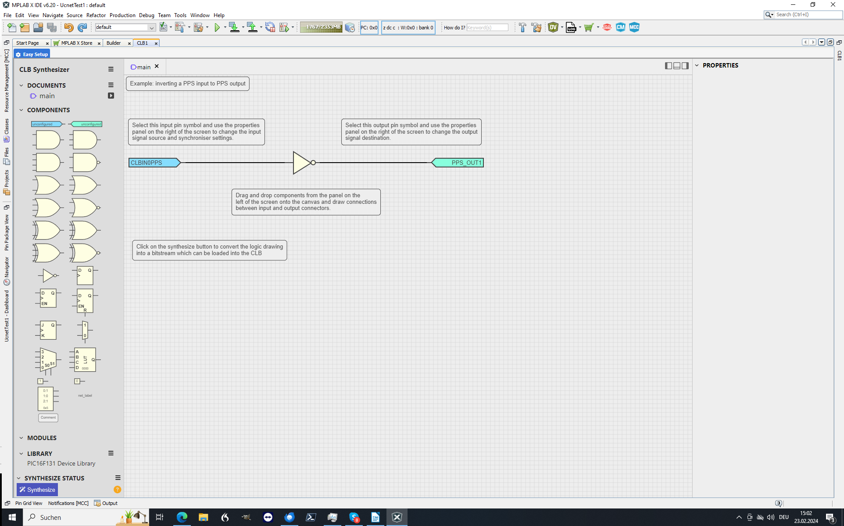Viewport: 844px width, 526px height.
Task: Click the garbage collection clock icon
Action: (x=350, y=28)
